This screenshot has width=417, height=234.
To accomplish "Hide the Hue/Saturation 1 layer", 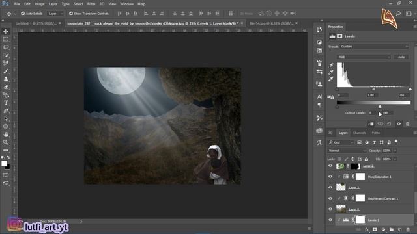I will (330, 177).
